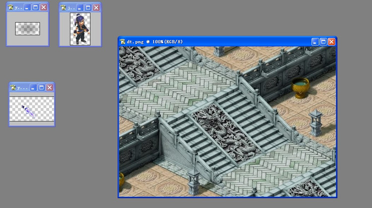This screenshot has width=372, height=208.
Task: Close the dt.png document window
Action: [331, 42]
